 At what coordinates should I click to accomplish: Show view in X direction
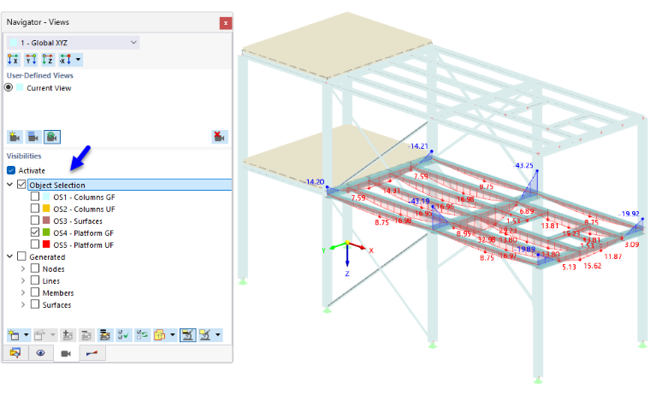pos(14,60)
